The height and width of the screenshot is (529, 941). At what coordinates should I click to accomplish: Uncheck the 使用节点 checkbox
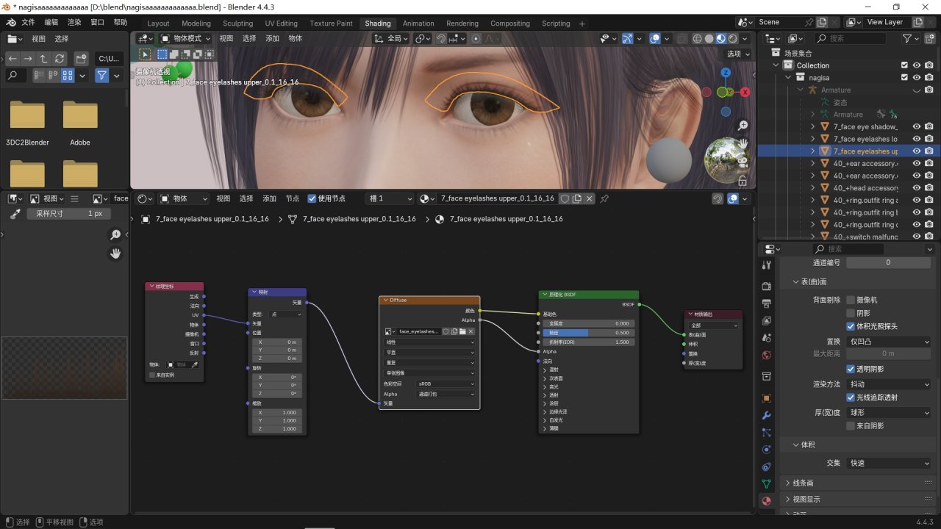tap(312, 198)
